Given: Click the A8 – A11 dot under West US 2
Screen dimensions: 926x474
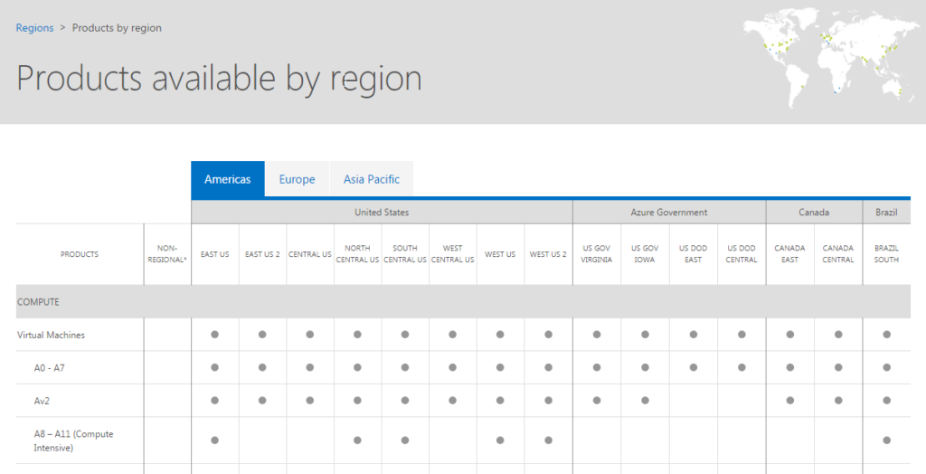Looking at the screenshot, I should click(x=548, y=441).
